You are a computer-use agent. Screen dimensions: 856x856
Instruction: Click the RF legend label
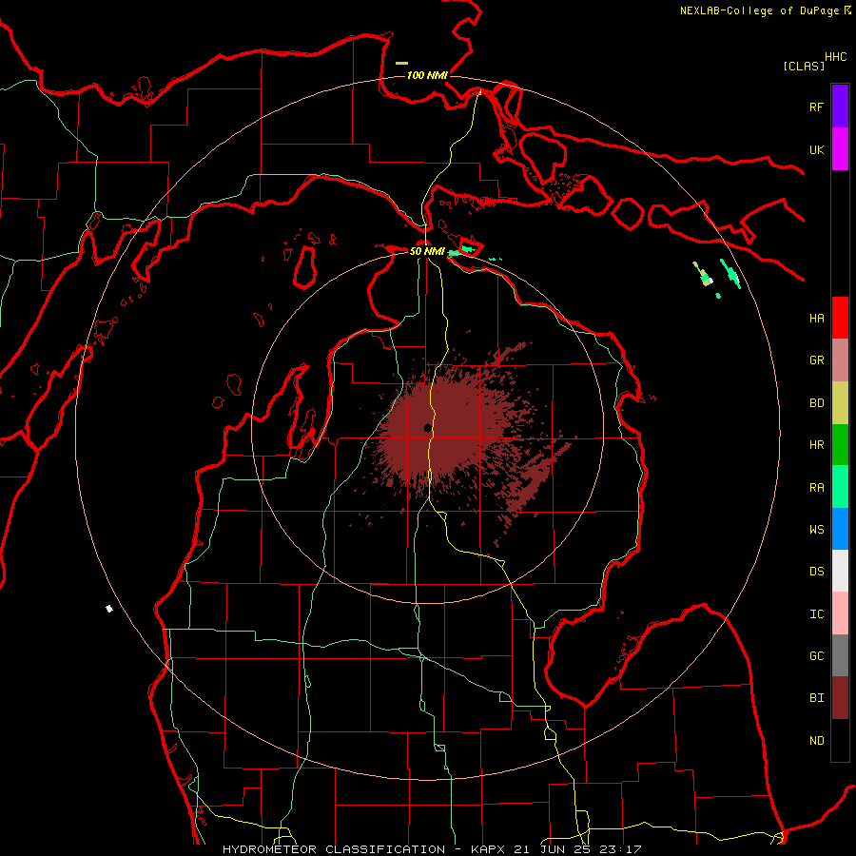pos(816,107)
